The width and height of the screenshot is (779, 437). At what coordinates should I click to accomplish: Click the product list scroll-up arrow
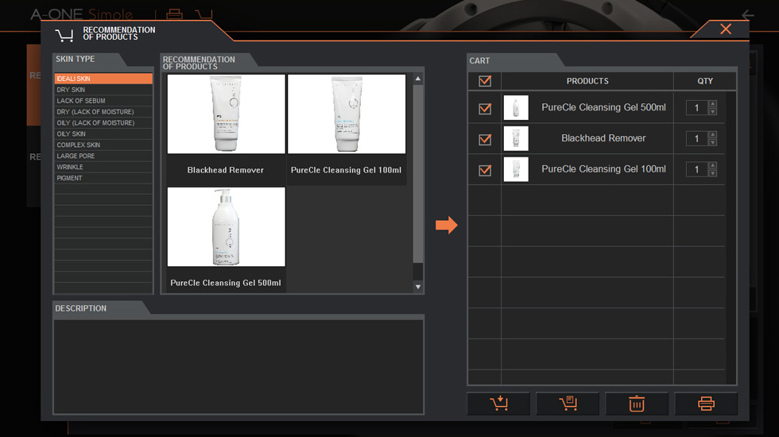point(418,79)
